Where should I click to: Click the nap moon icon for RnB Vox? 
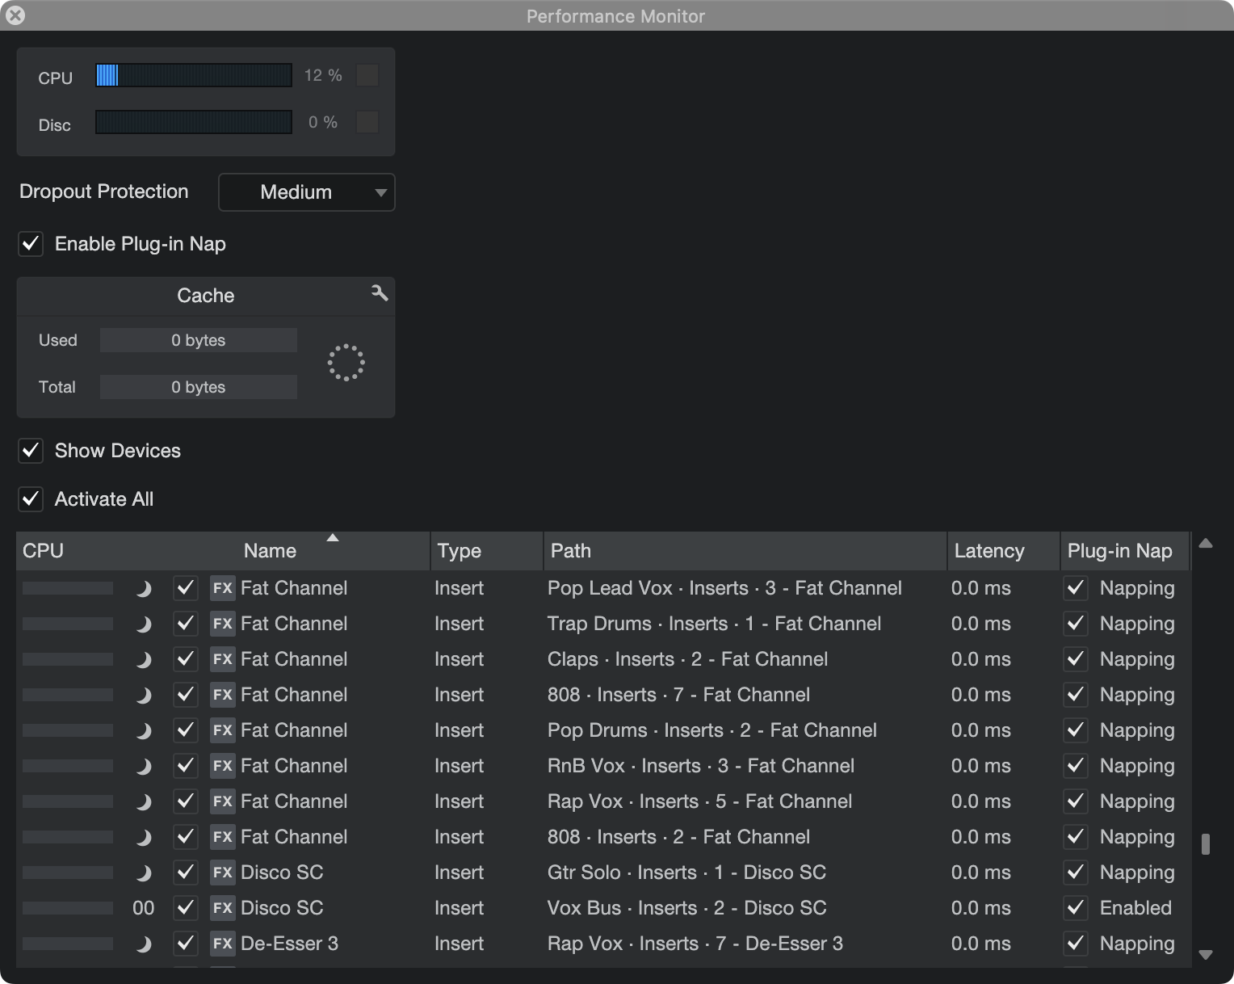144,767
